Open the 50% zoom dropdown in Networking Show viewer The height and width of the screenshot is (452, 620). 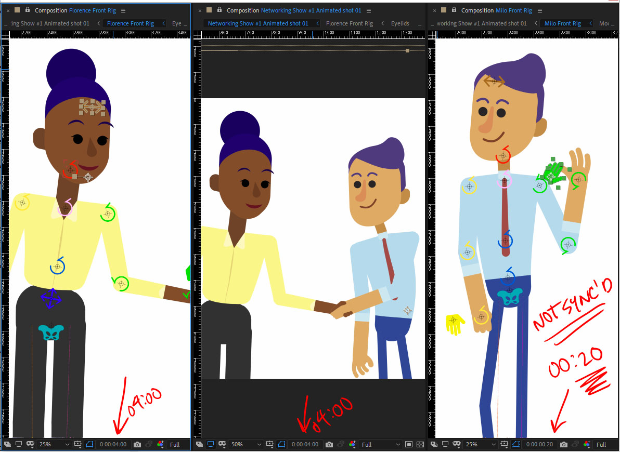pyautogui.click(x=247, y=445)
